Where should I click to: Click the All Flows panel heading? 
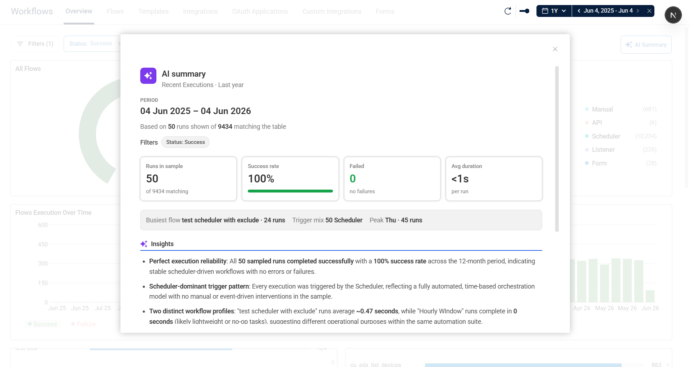(x=28, y=69)
